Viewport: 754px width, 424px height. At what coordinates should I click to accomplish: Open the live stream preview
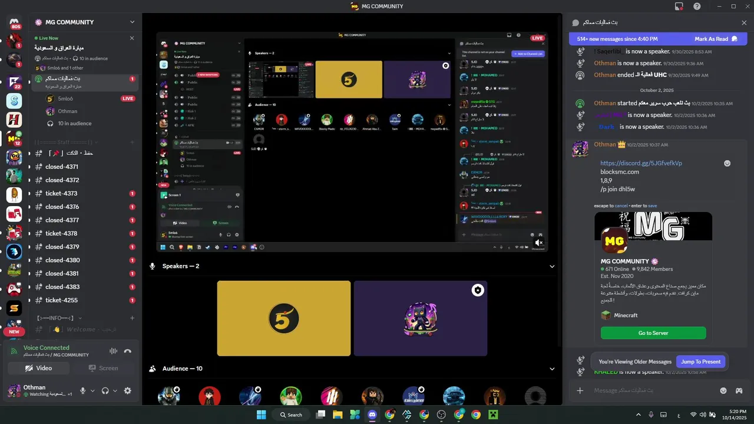[352, 141]
